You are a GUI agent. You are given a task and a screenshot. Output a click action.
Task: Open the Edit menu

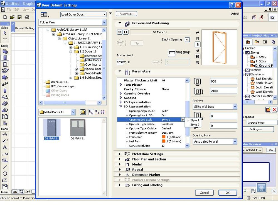(x=17, y=9)
